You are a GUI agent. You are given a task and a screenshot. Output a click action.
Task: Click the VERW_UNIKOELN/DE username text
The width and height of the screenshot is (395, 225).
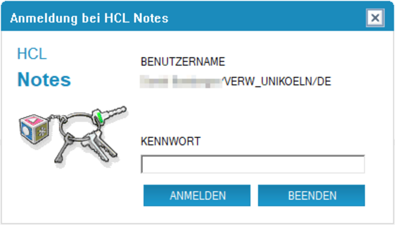[x=277, y=81]
